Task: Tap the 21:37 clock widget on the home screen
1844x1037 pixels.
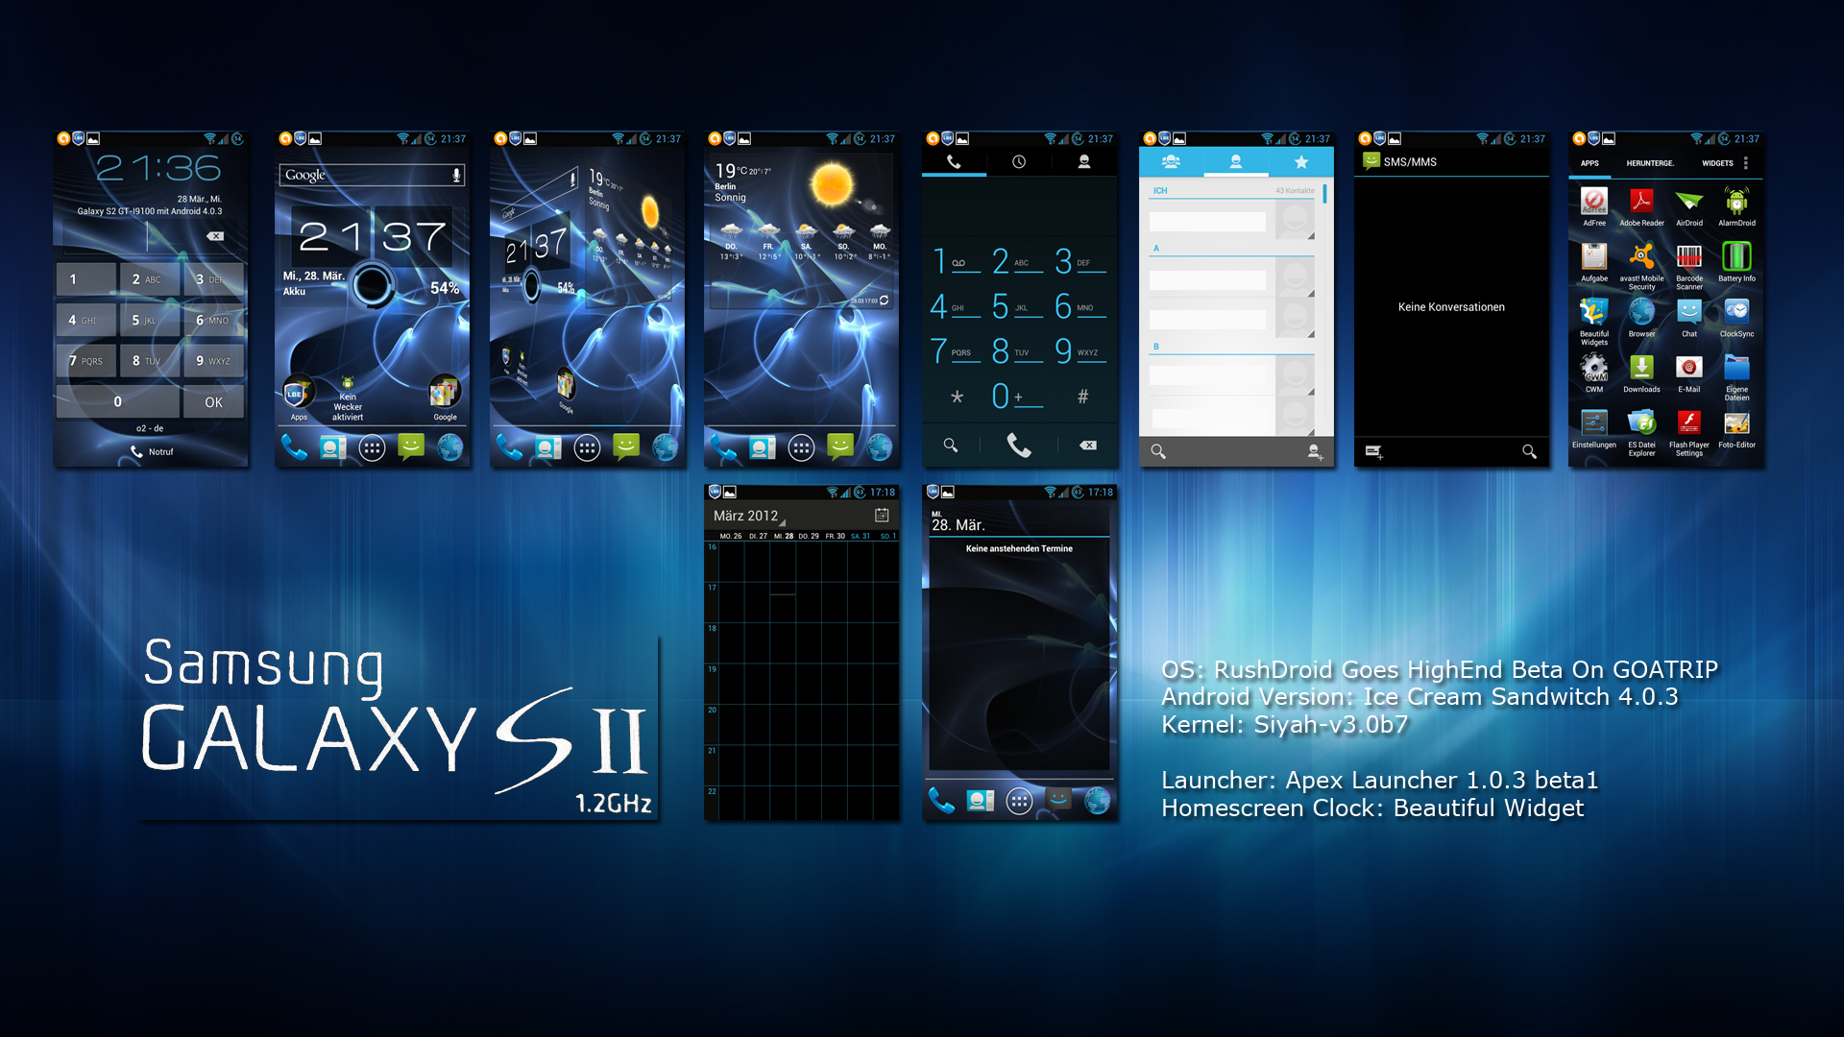Action: [x=373, y=236]
